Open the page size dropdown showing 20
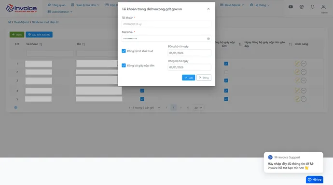333x185 pixels. point(198,107)
